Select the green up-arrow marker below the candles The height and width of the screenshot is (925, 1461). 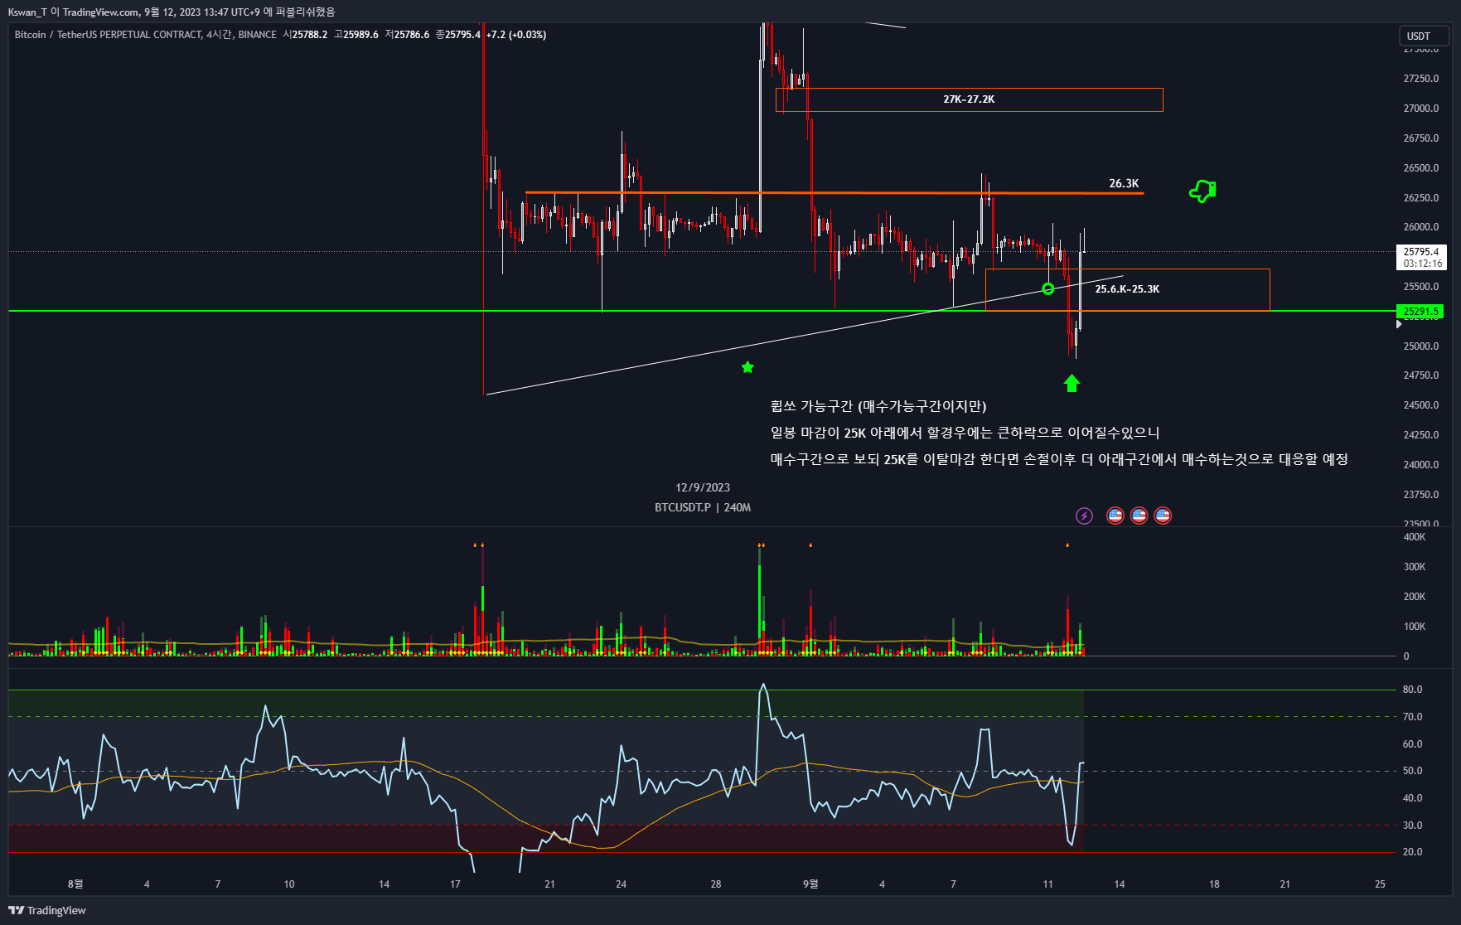[1072, 383]
